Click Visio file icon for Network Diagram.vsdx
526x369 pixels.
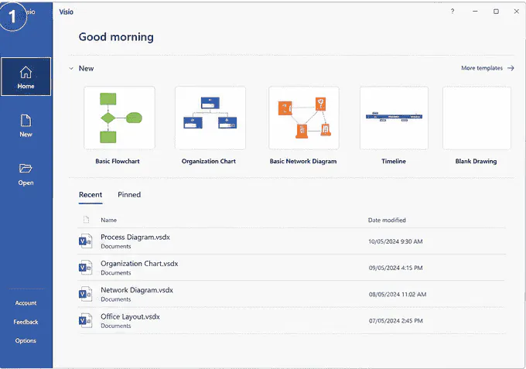coord(85,294)
